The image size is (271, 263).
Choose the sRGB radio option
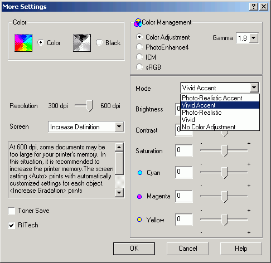coord(139,67)
